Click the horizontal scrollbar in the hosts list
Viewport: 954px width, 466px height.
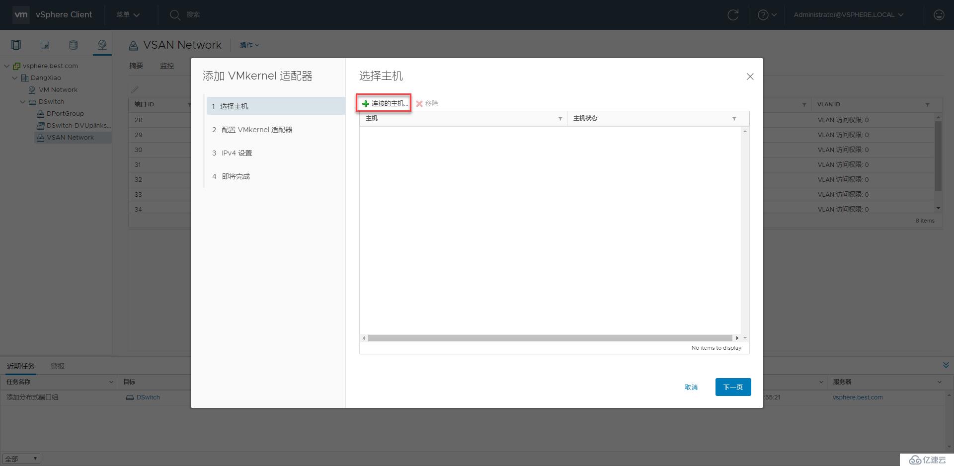550,338
